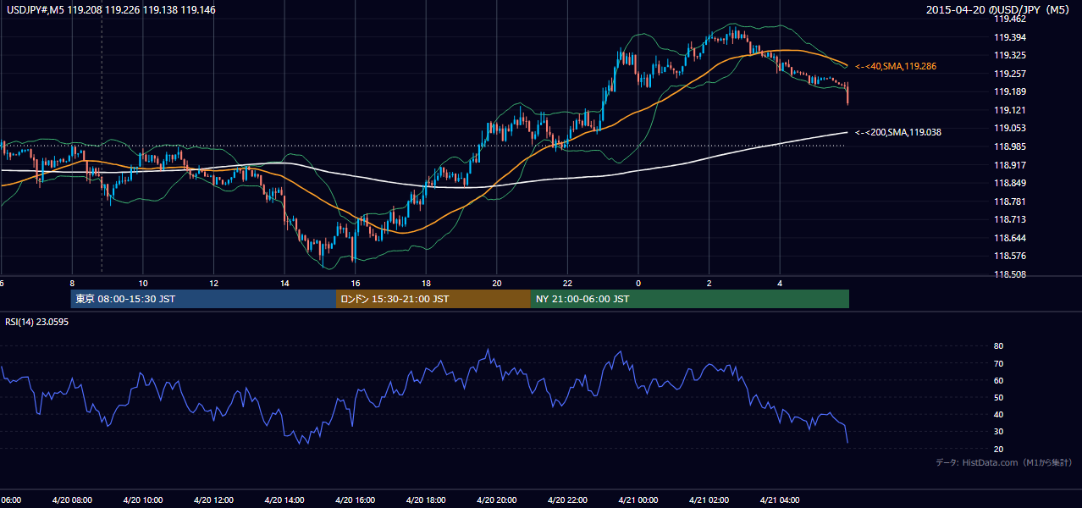Click hour tick 22 under the price chart
The image size is (1082, 508).
pyautogui.click(x=567, y=284)
